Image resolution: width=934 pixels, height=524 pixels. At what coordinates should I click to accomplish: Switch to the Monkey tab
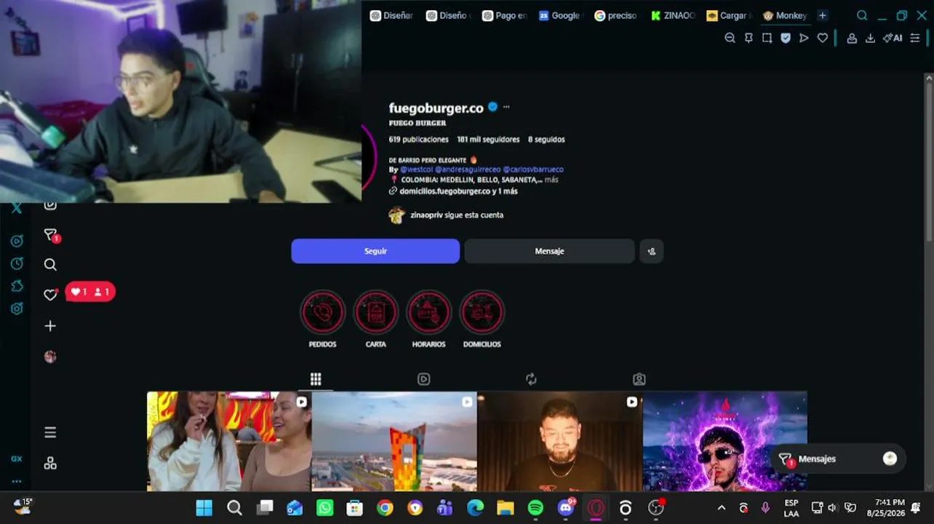785,15
